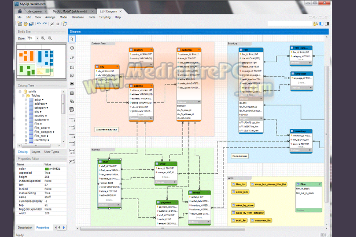Select the n:m relationship tool
356x237 pixels.
[x=72, y=152]
